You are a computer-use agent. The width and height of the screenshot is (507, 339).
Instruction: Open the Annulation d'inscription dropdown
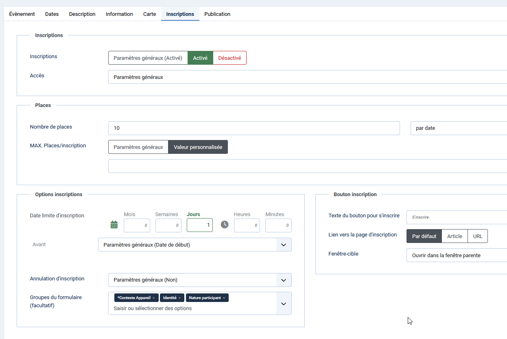tap(284, 280)
